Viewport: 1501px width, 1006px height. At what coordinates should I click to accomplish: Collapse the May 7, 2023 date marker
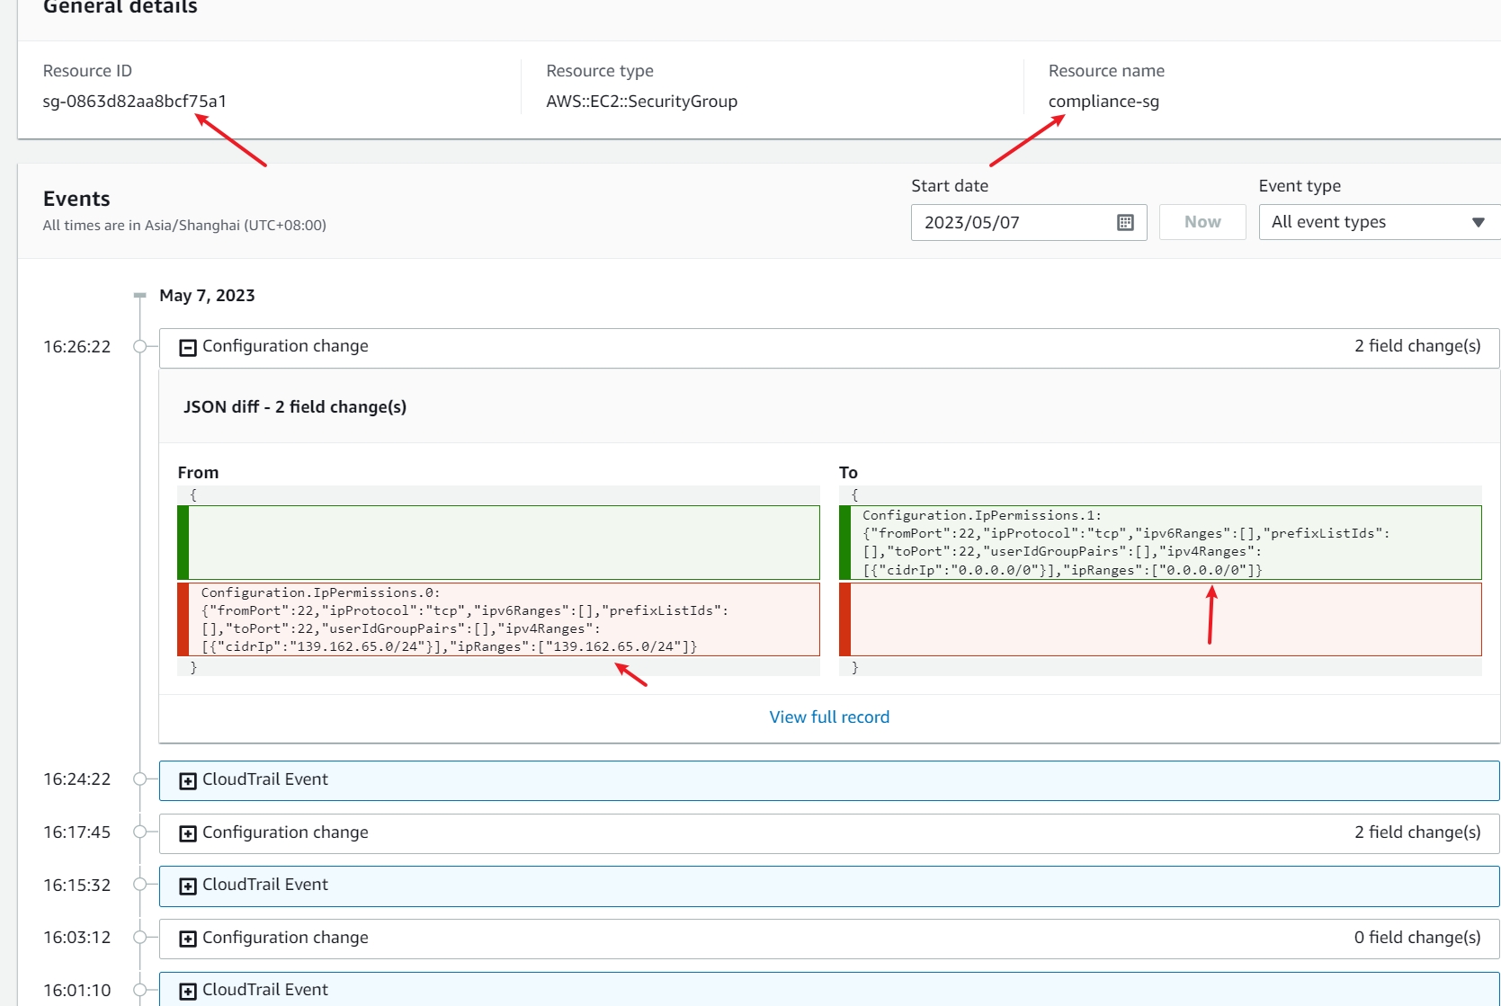click(139, 296)
